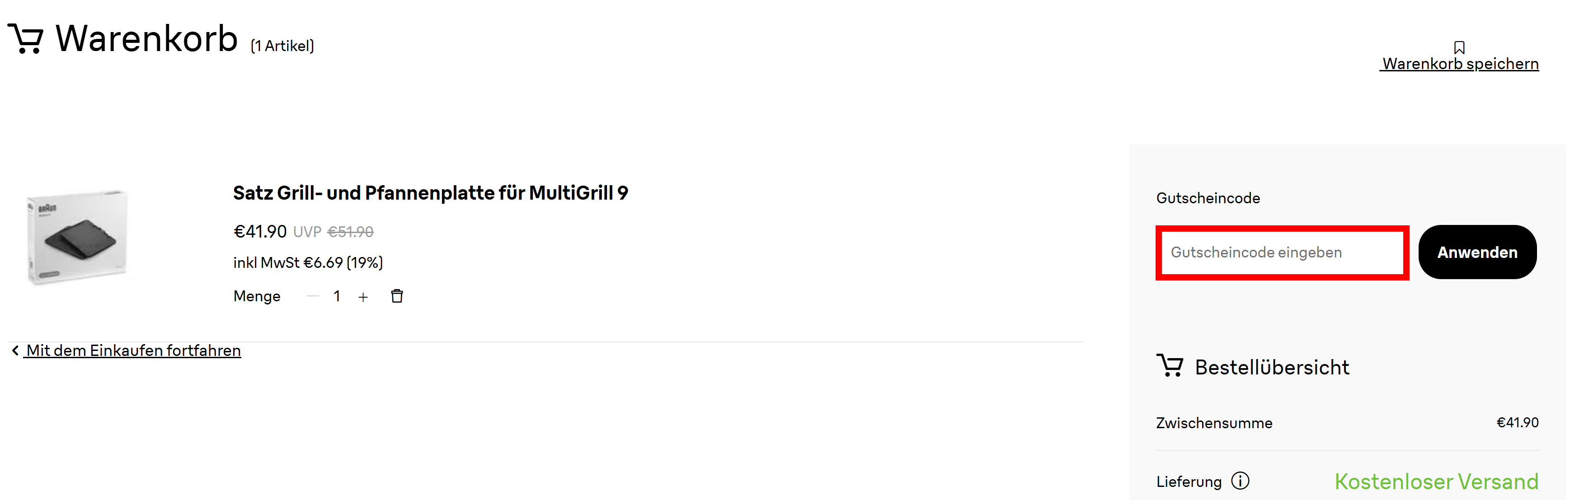Follow Mit dem Einkaufen fortfahren link

click(133, 351)
